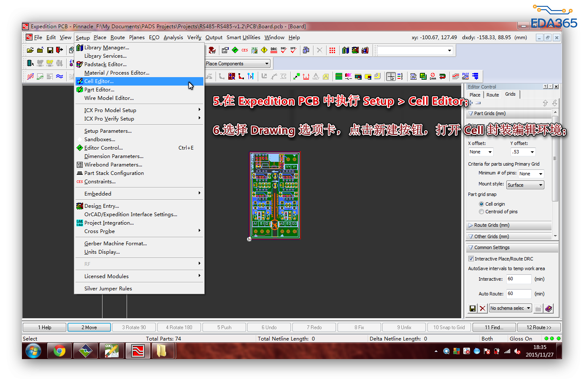Click the PLOT toolbar icon
The height and width of the screenshot is (381, 584).
click(x=465, y=76)
